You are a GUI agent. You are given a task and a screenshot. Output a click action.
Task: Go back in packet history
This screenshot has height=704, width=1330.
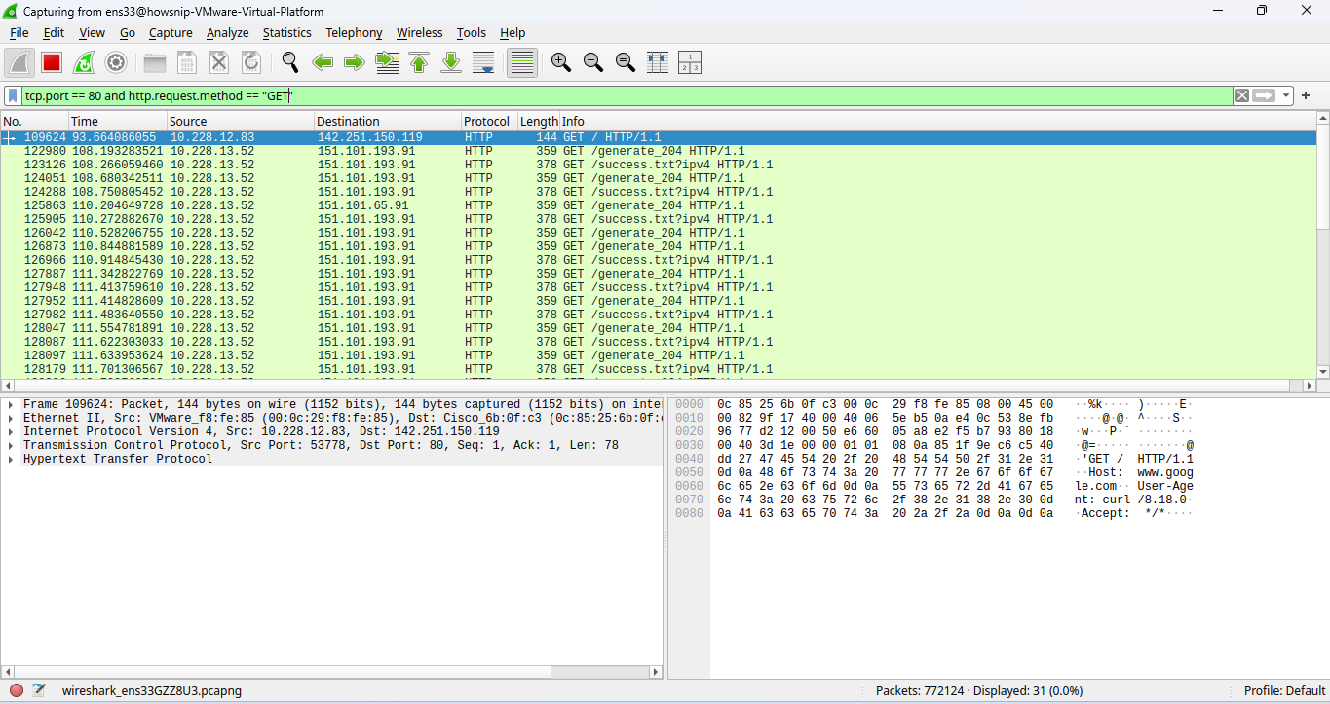pyautogui.click(x=323, y=63)
